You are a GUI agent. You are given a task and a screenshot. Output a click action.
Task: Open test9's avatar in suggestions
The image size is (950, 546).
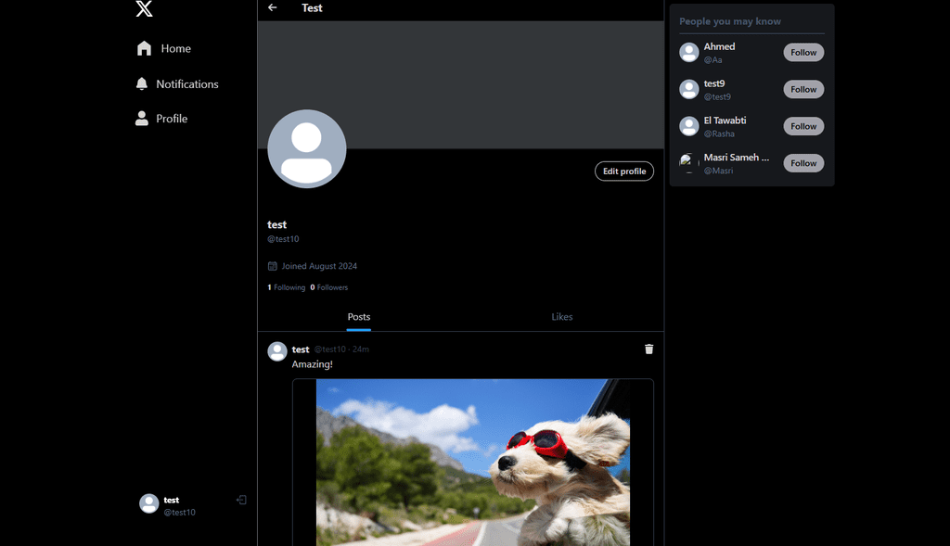(689, 90)
